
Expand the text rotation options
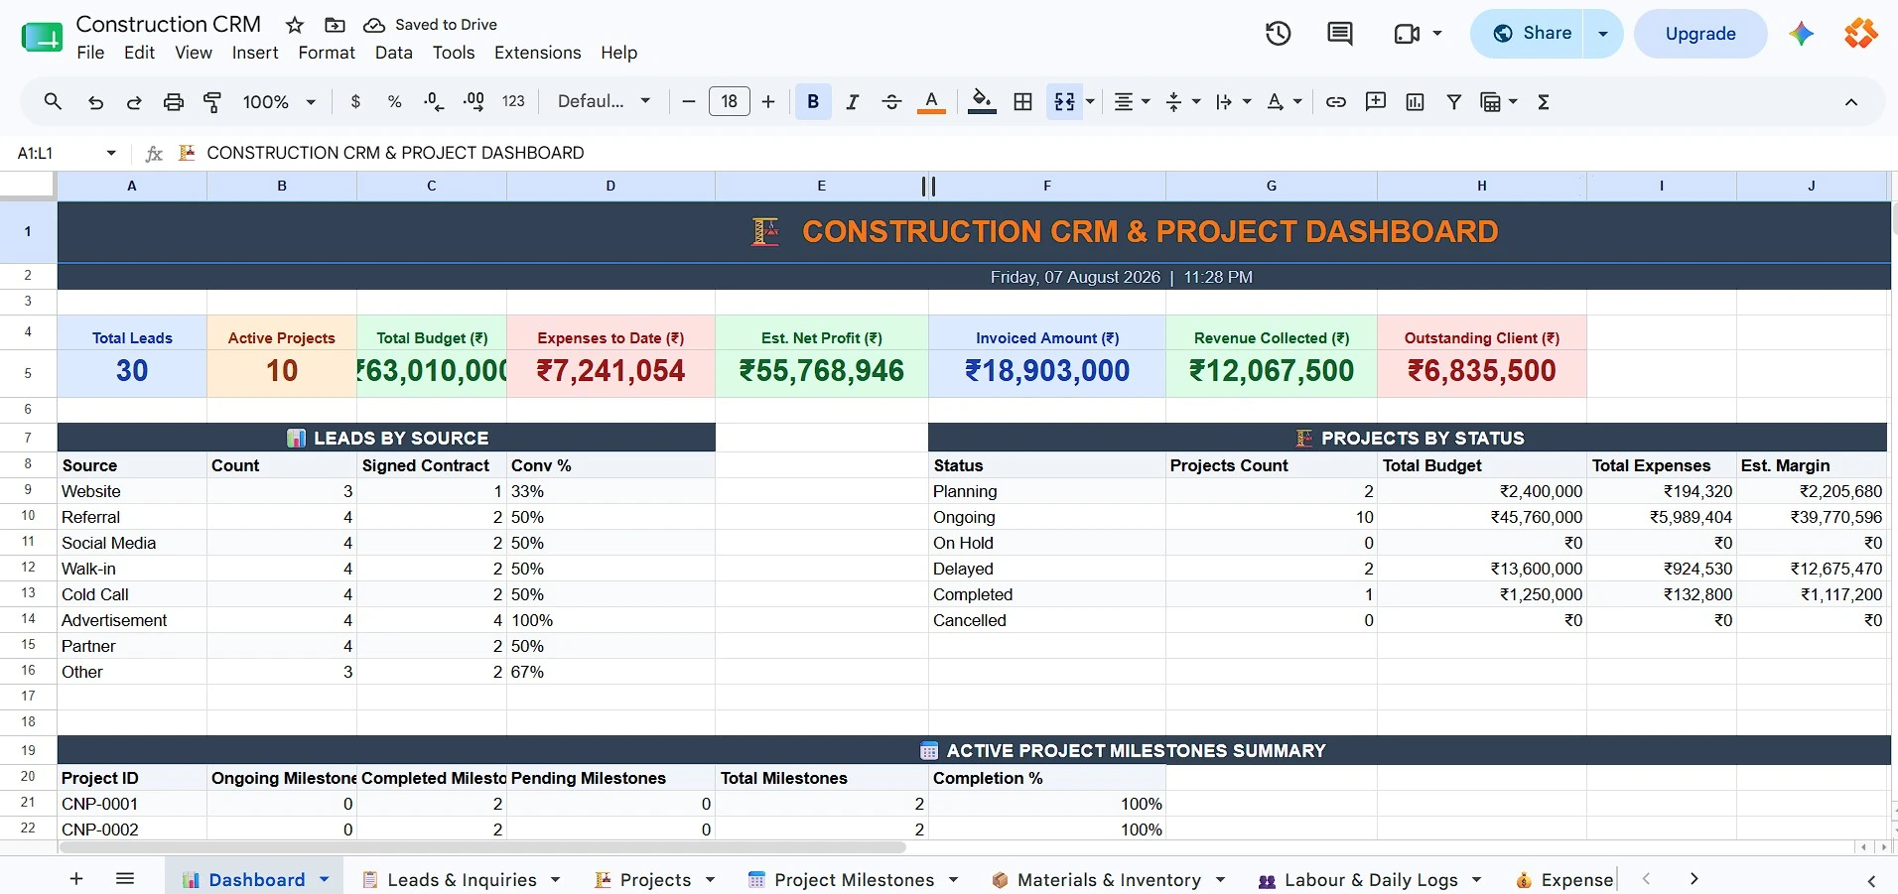click(1297, 101)
